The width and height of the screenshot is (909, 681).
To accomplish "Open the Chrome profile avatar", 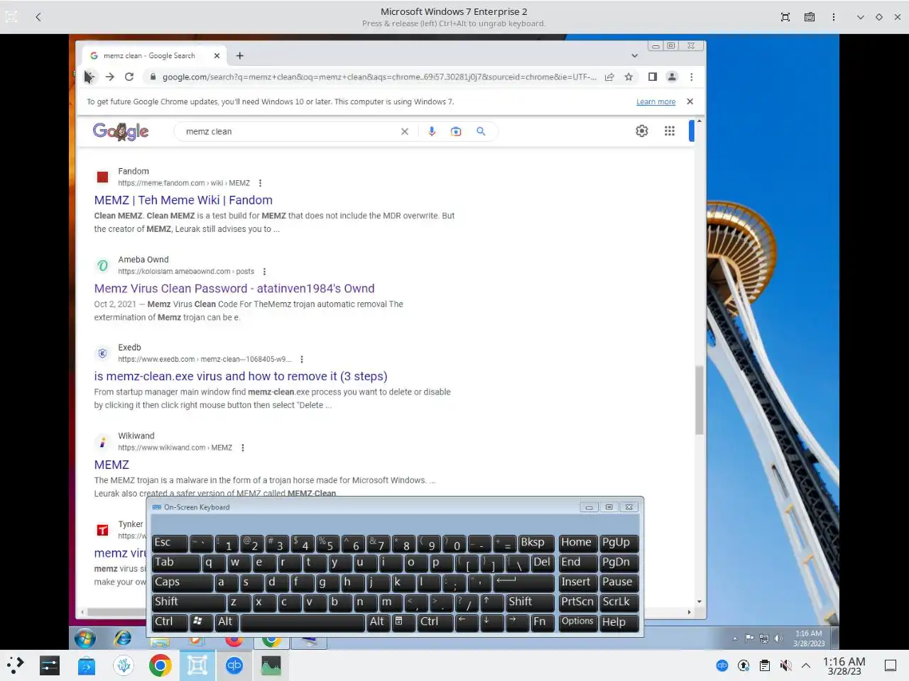I will tap(672, 77).
